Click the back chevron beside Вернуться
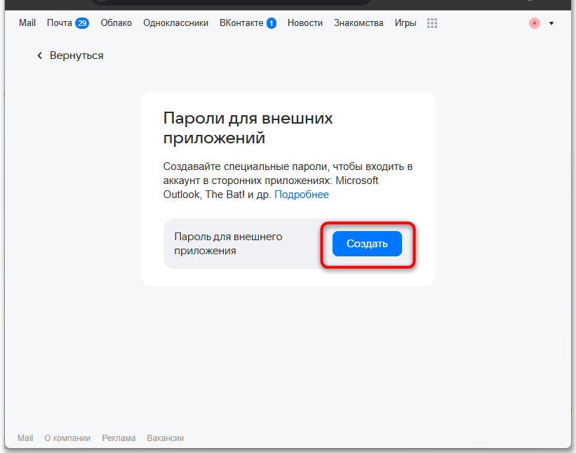This screenshot has width=576, height=453. 40,55
